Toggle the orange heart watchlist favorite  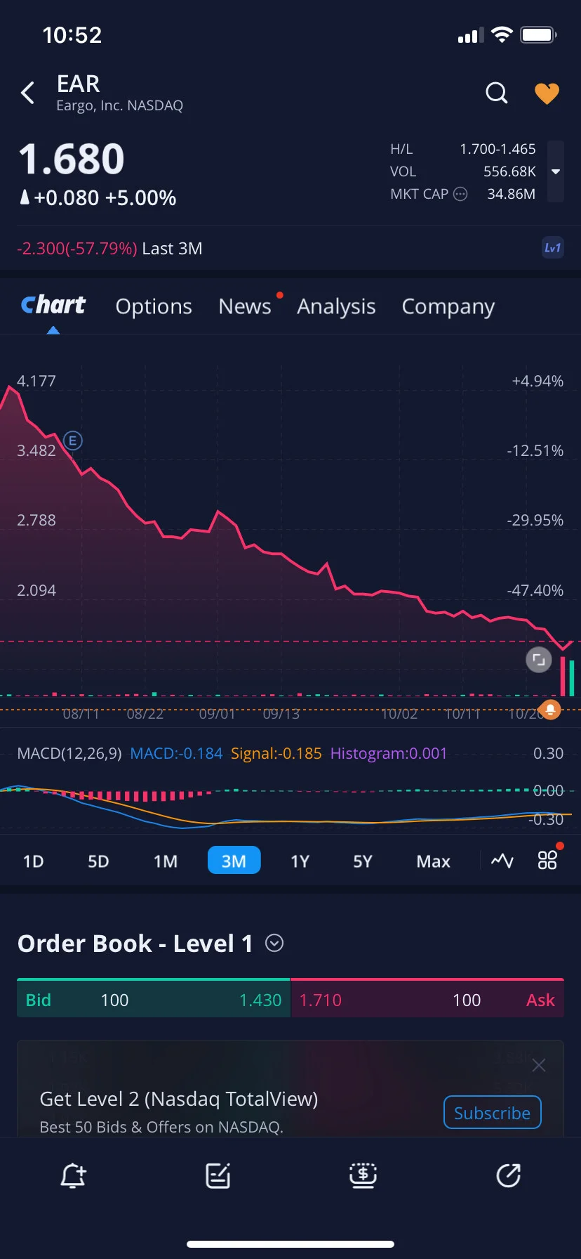click(547, 93)
